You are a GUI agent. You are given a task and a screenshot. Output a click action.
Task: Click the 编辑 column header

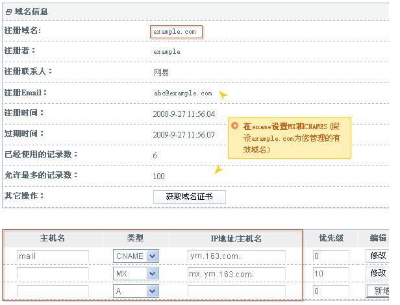tap(378, 238)
